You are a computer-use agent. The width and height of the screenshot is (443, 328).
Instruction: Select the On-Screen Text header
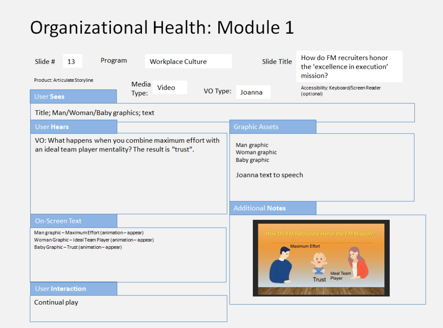73,221
